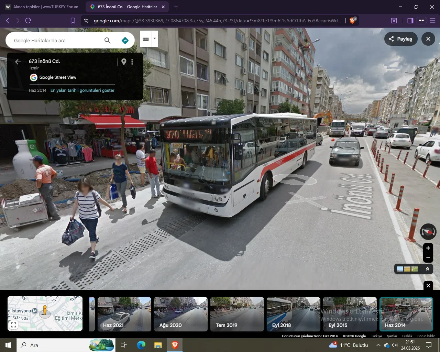The width and height of the screenshot is (440, 352).
Task: Click 'En yakın tarihli görüntüleri göster' link
Action: click(82, 90)
